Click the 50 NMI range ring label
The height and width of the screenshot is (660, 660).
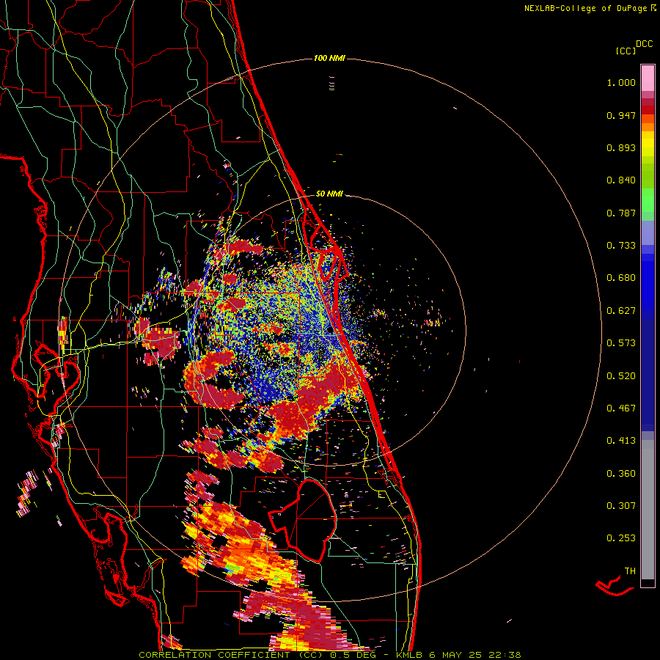(x=329, y=194)
